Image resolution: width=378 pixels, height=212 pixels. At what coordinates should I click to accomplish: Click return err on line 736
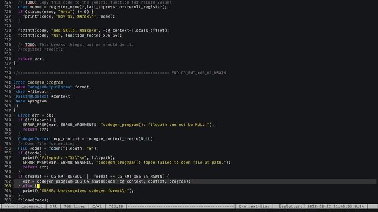[31, 59]
